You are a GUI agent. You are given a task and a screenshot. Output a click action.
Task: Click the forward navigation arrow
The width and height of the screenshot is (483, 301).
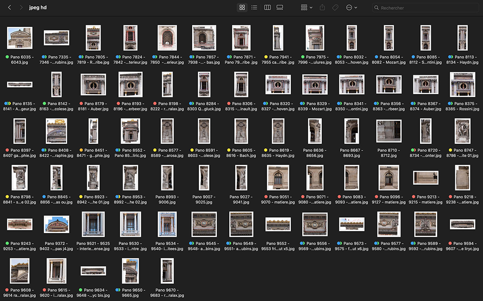21,8
